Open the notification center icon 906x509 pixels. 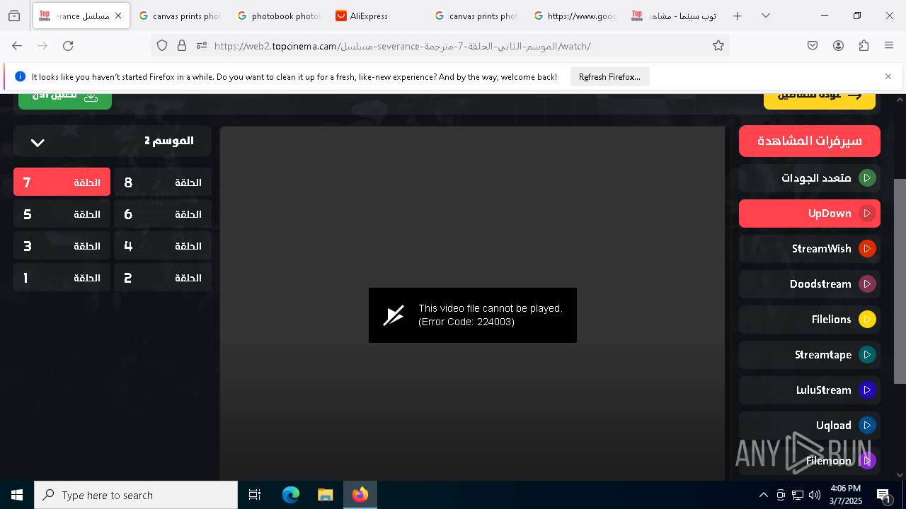pos(884,496)
